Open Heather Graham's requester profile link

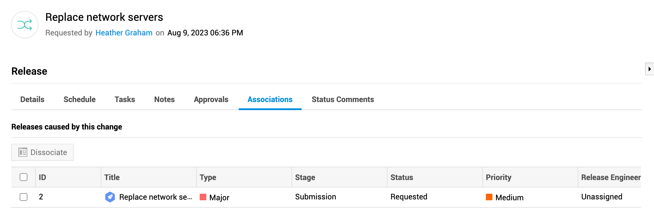(124, 33)
